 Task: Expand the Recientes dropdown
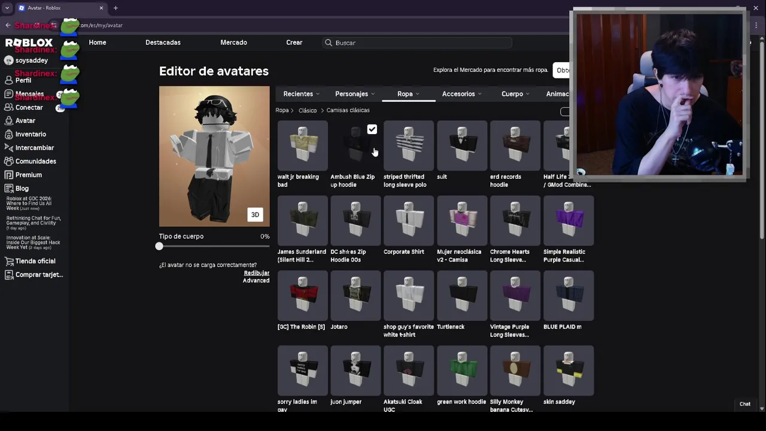(301, 94)
